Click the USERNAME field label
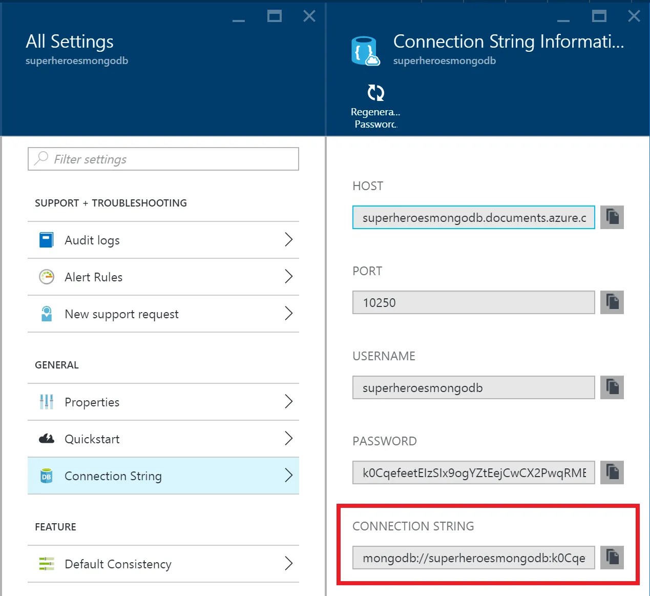Image resolution: width=650 pixels, height=596 pixels. 384,356
